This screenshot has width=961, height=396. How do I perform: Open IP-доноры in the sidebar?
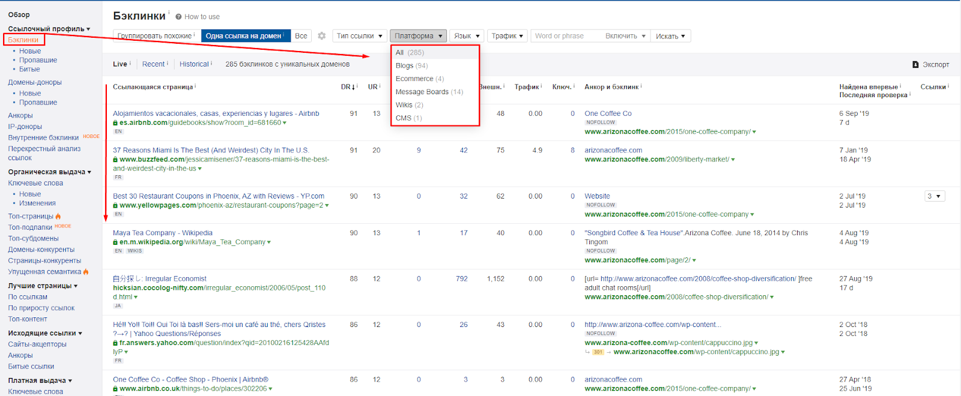click(x=25, y=127)
